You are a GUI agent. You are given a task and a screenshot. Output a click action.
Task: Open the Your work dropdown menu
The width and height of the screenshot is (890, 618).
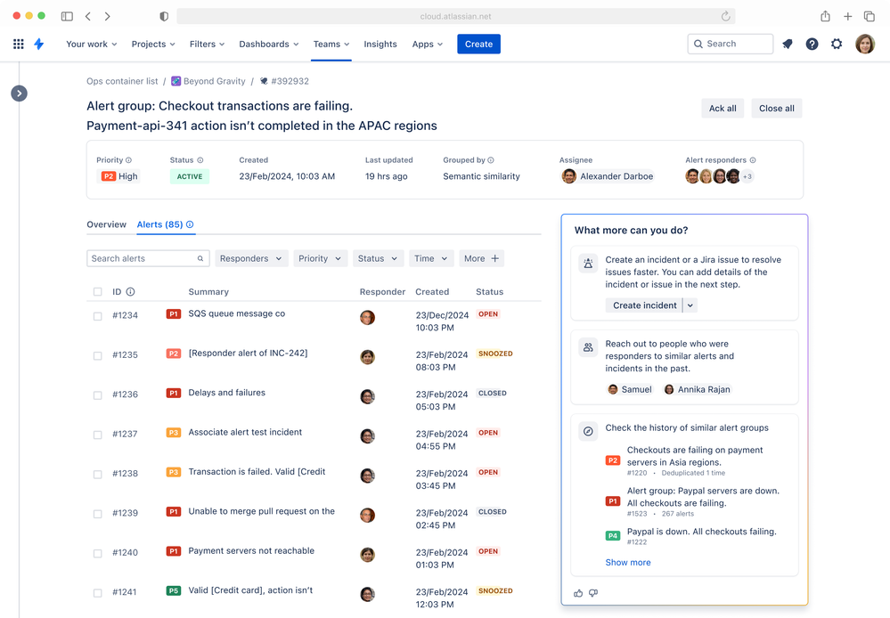(x=92, y=44)
